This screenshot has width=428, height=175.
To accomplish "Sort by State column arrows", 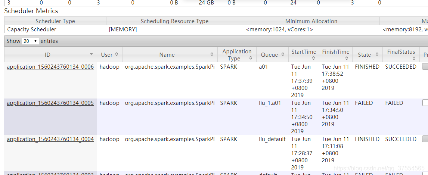I will click(x=377, y=54).
